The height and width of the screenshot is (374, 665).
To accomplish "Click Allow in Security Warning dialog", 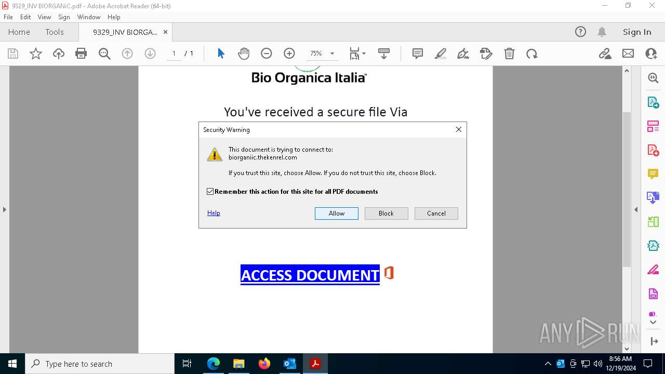I will pyautogui.click(x=337, y=213).
